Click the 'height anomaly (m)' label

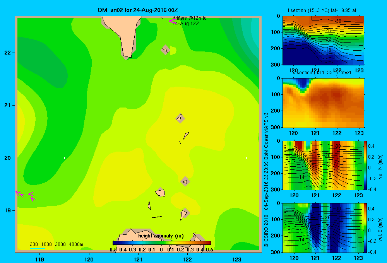pyautogui.click(x=161, y=236)
